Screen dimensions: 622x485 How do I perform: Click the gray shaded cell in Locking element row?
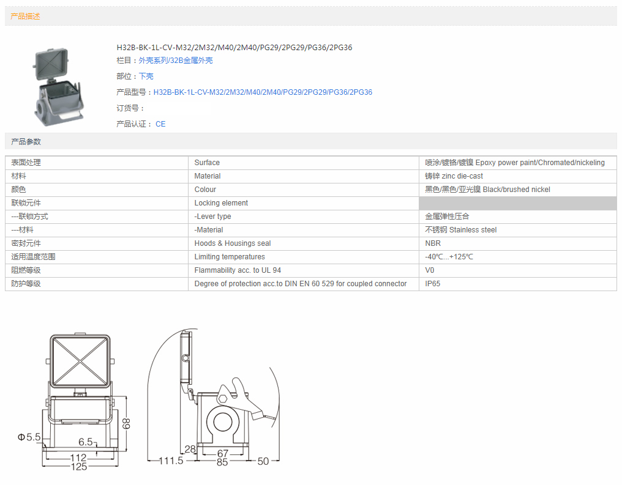point(517,203)
